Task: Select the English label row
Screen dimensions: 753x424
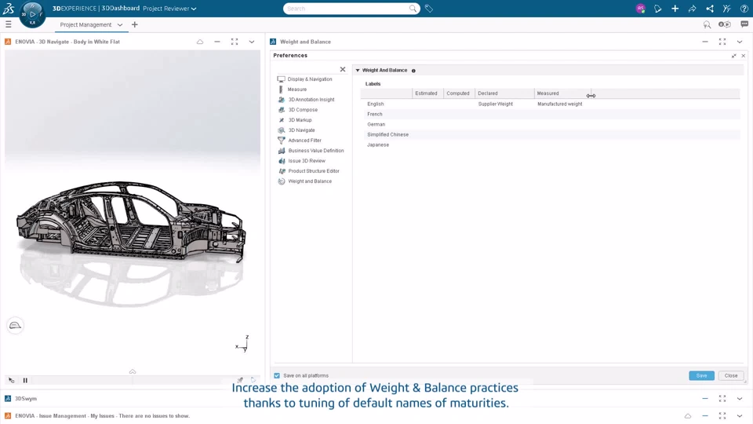Action: pos(550,104)
